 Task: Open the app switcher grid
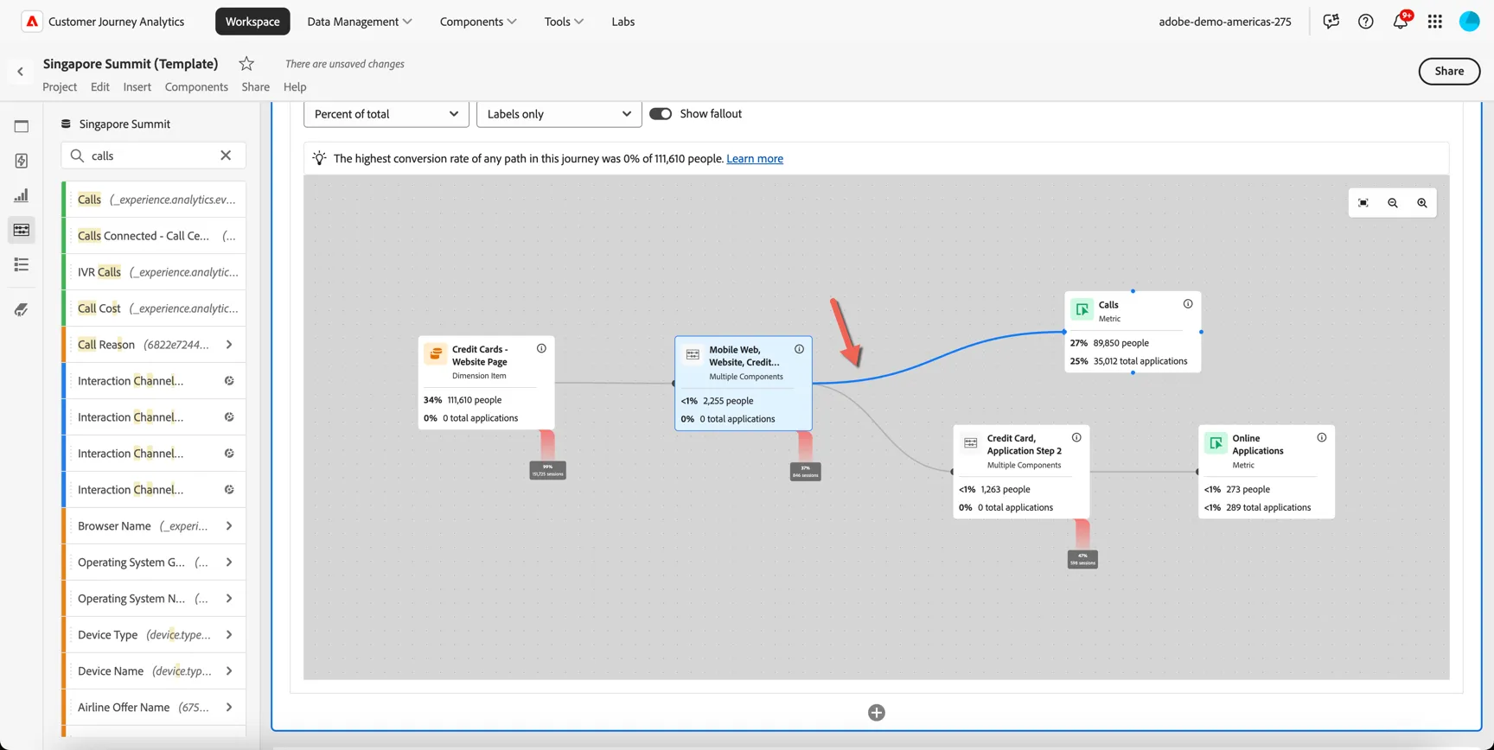pyautogui.click(x=1434, y=22)
